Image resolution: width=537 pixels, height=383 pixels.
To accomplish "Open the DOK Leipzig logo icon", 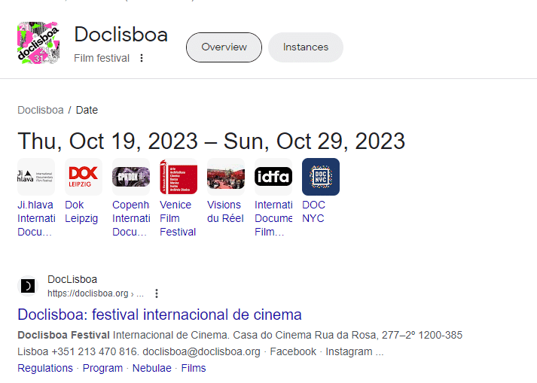I will [x=84, y=177].
